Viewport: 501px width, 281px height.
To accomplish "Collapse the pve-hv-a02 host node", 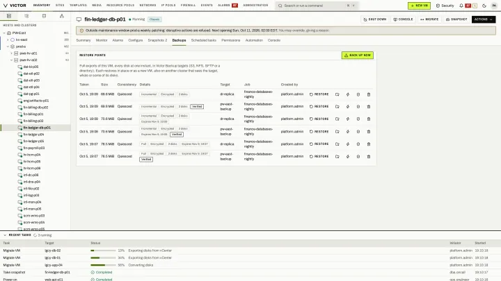I will pos(12,60).
